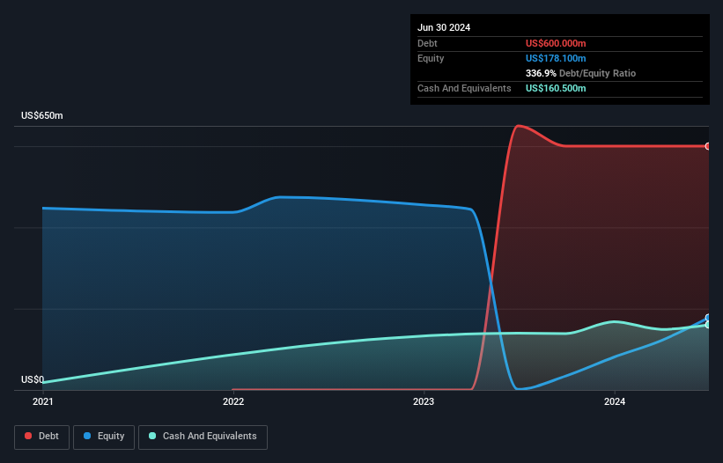Click the US$0 axis label
723x463 pixels.
coord(33,380)
